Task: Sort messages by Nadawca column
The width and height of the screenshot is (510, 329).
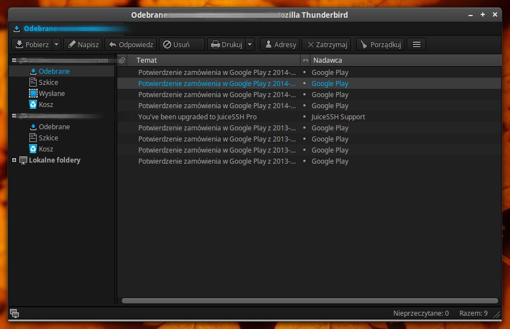Action: (x=406, y=60)
